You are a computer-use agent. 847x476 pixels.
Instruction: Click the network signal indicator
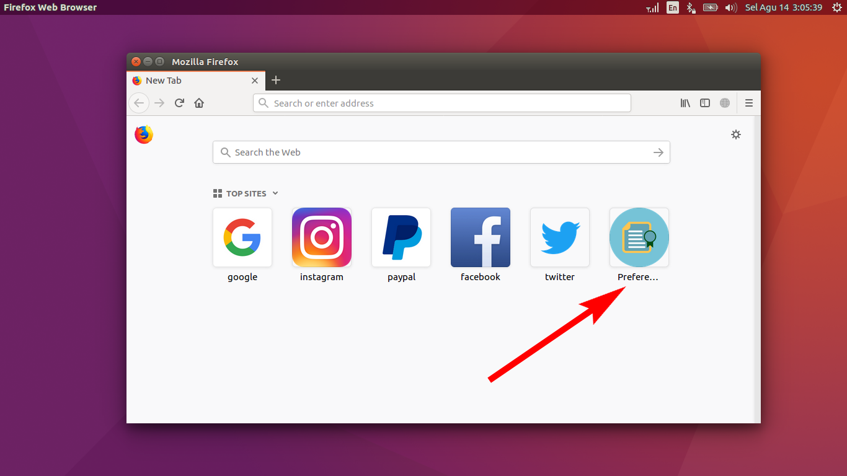[x=652, y=7]
